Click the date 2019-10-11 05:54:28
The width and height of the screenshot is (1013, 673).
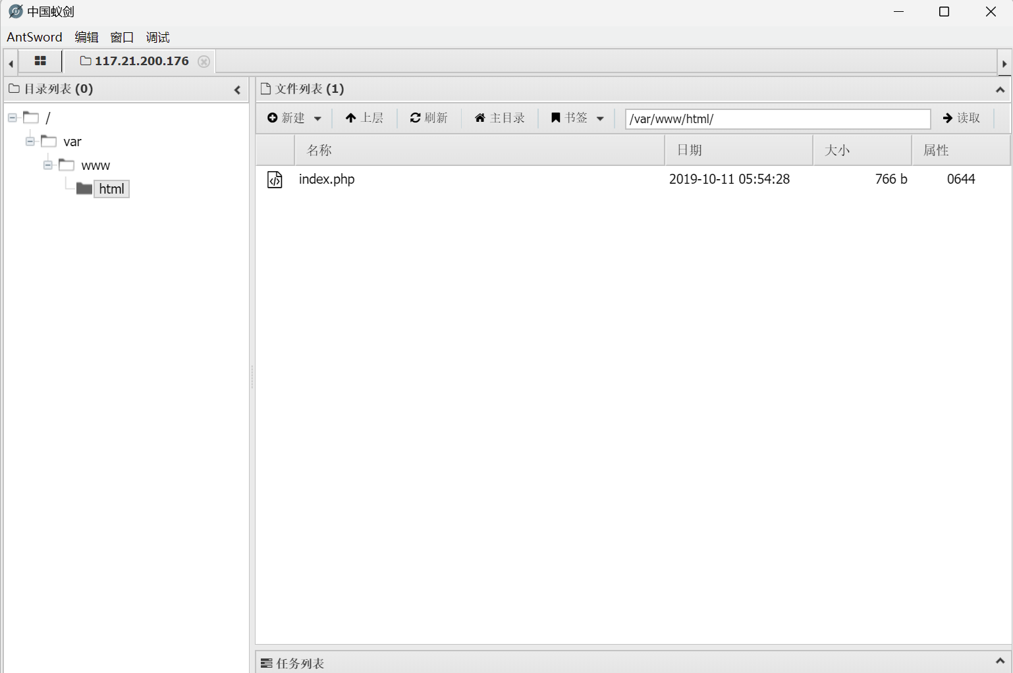tap(729, 179)
